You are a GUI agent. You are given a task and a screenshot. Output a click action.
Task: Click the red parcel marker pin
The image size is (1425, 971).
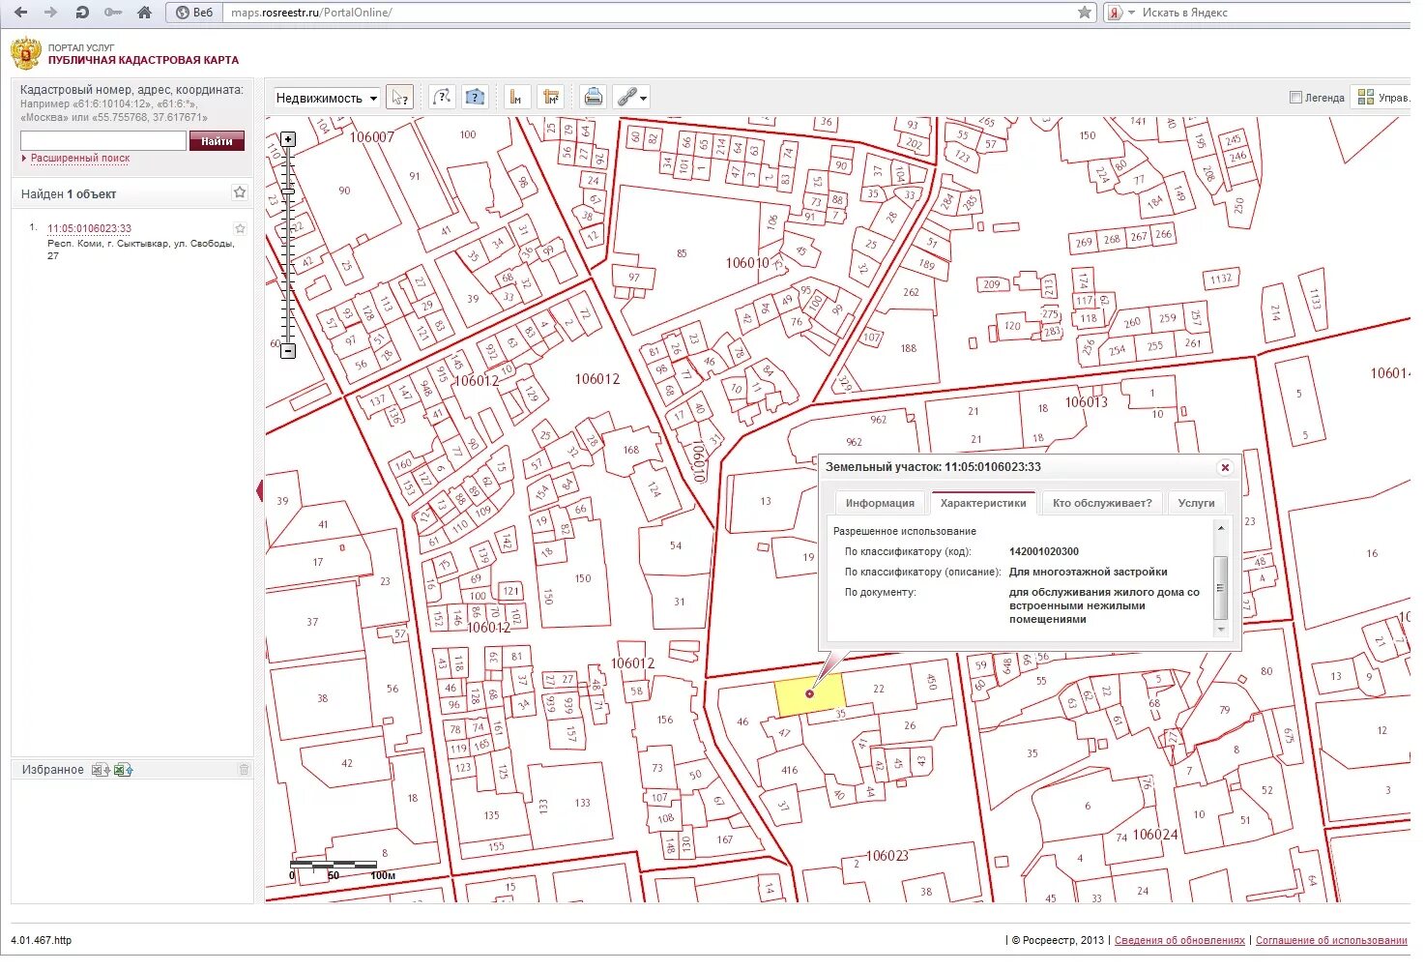809,694
